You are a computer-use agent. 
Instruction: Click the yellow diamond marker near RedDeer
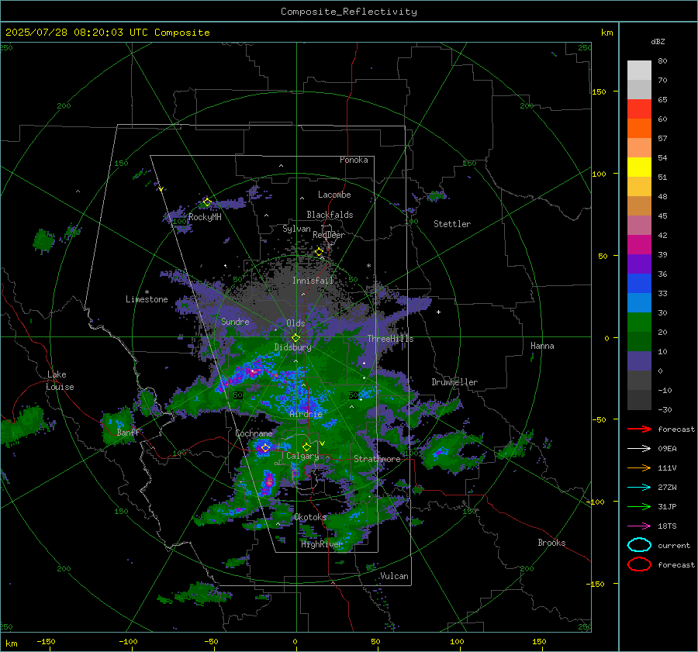[x=320, y=252]
